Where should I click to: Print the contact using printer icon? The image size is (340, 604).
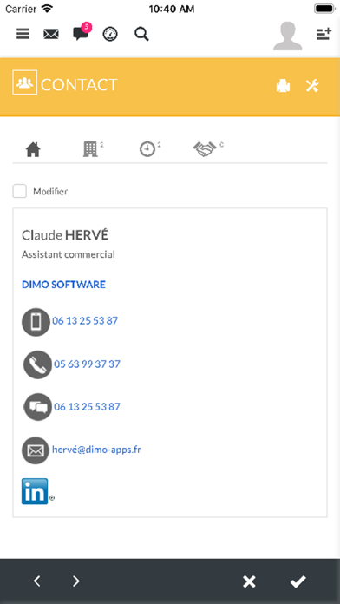[283, 86]
